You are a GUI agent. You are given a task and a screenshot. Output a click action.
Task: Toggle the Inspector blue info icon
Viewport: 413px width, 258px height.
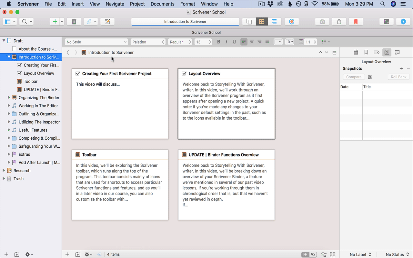403,22
